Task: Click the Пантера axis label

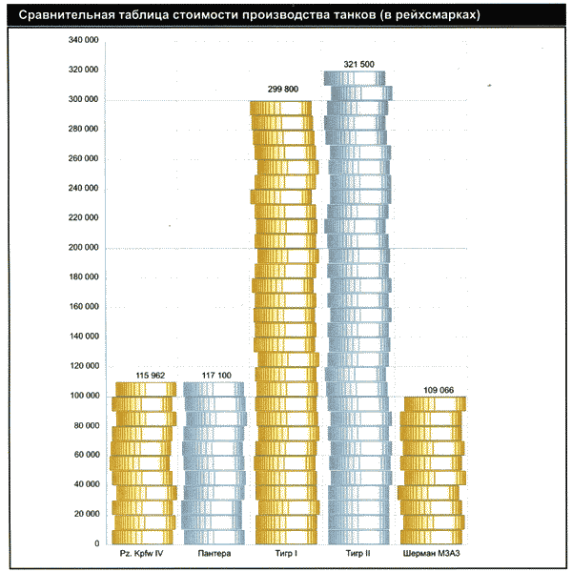Action: (x=214, y=554)
